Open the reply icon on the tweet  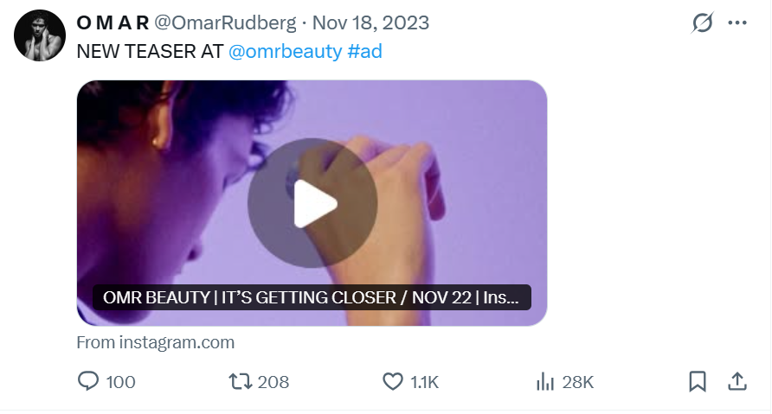[x=89, y=381]
